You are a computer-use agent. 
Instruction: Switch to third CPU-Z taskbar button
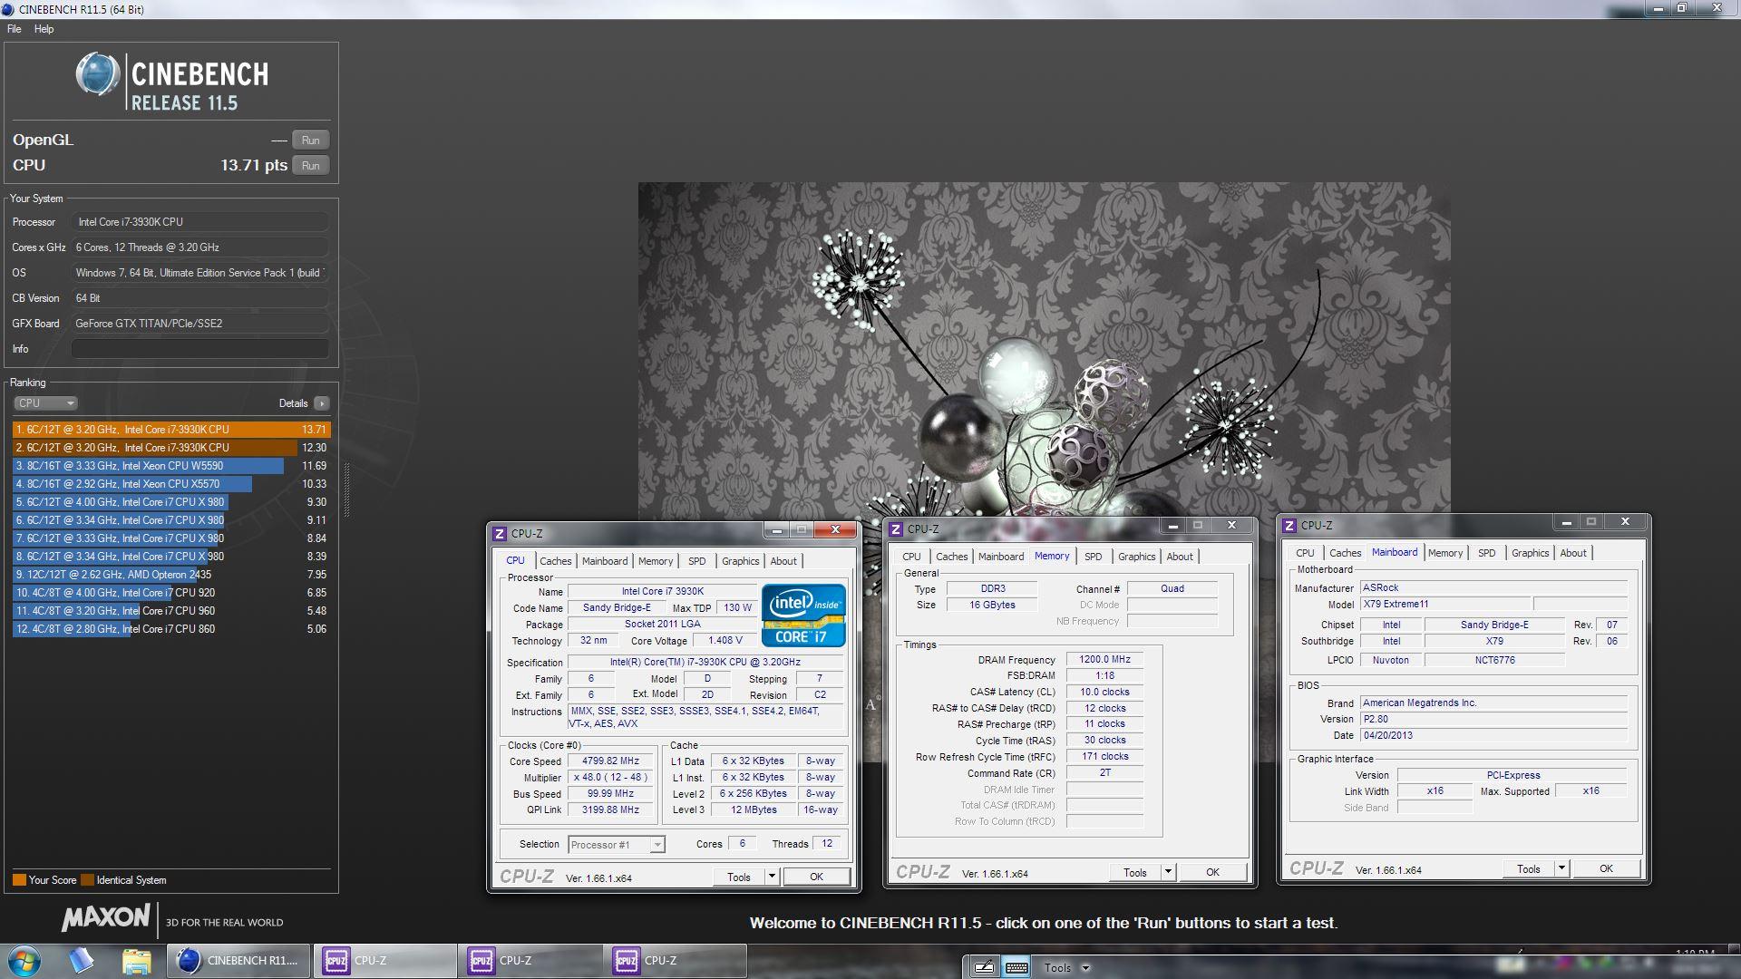click(x=675, y=961)
